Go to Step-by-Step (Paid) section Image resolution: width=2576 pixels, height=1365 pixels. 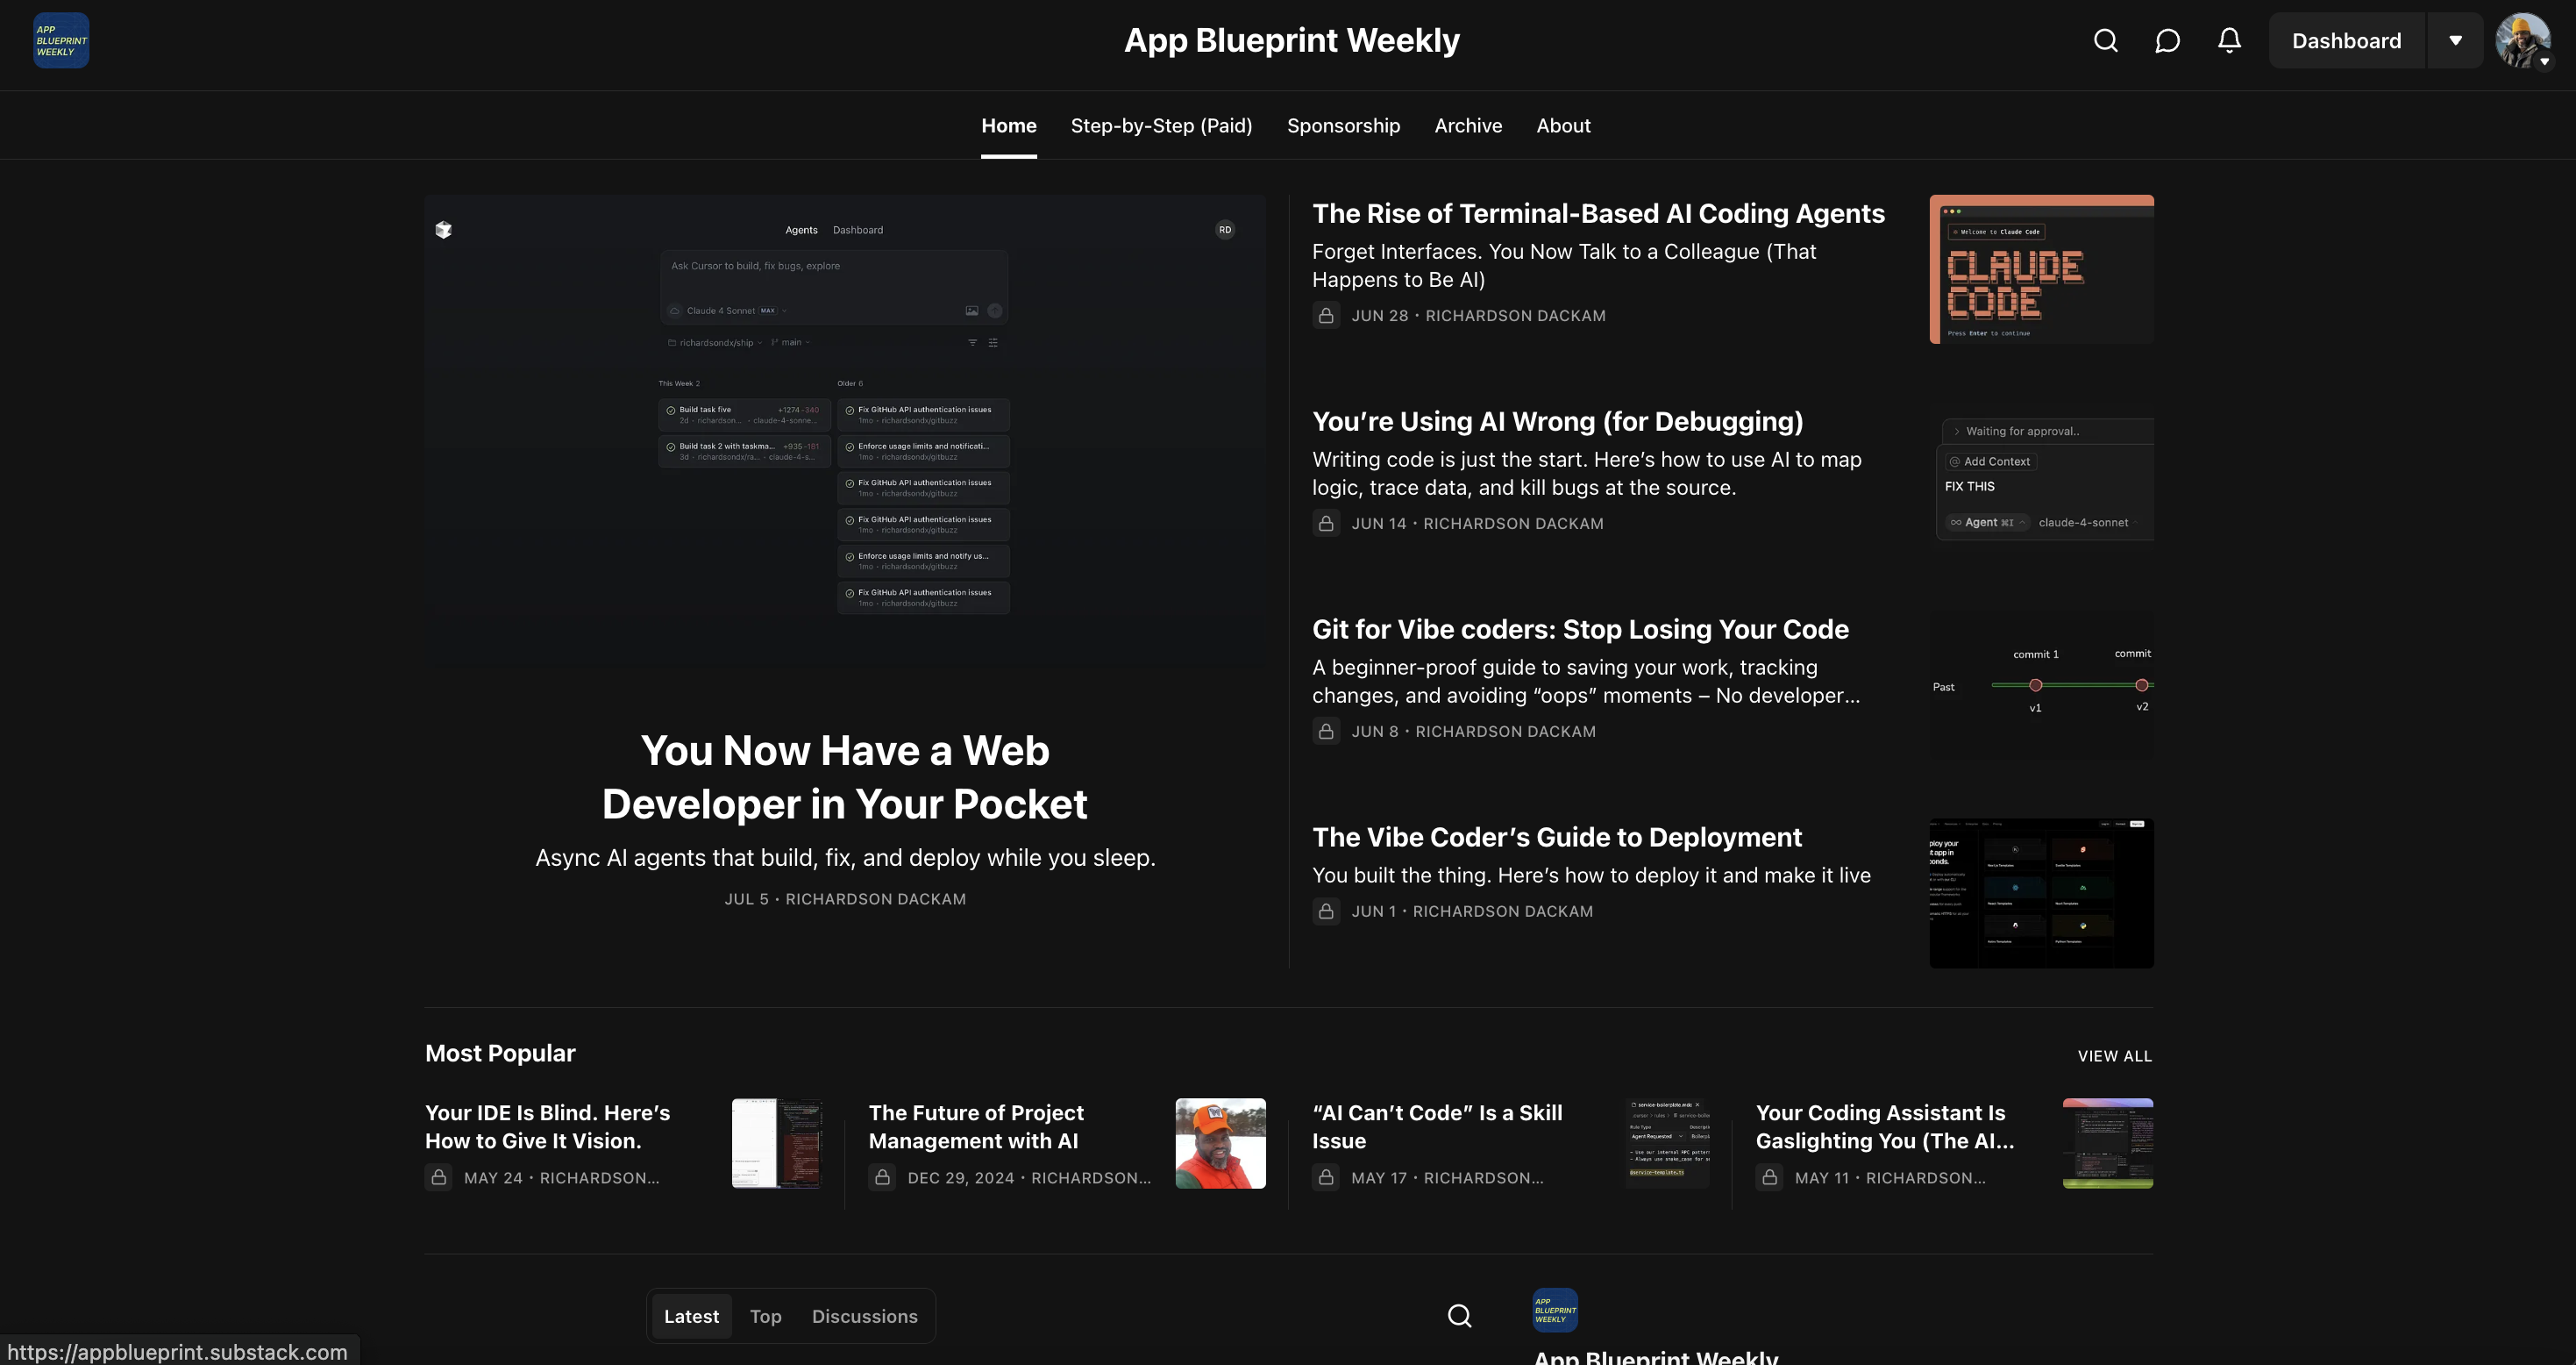1161,126
